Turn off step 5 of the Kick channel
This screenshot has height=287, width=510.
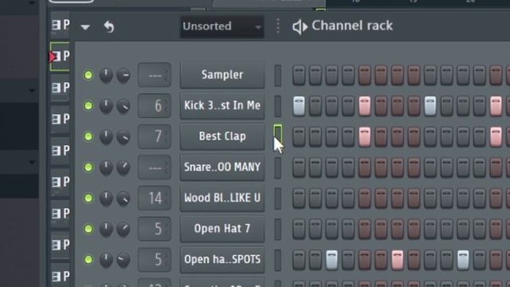[365, 106]
